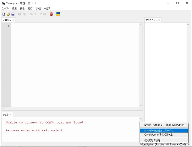The height and width of the screenshot is (147, 192).
Task: Open the ファイル menu
Action: [5, 8]
